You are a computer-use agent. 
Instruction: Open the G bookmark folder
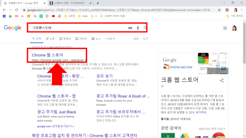pyautogui.click(x=94, y=16)
